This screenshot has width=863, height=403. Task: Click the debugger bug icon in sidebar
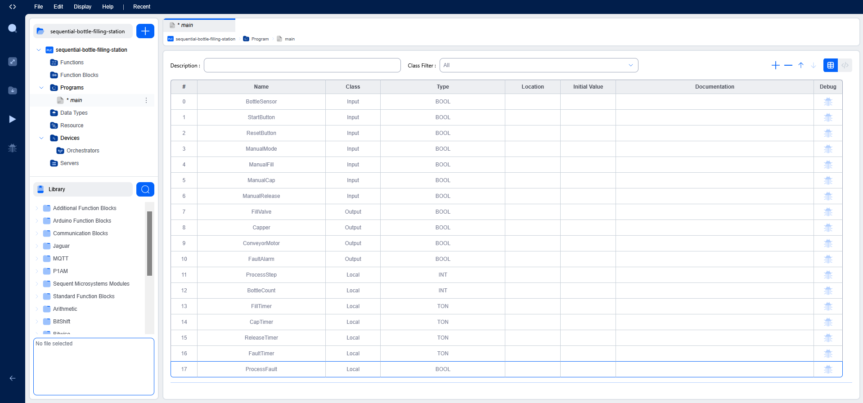point(13,148)
